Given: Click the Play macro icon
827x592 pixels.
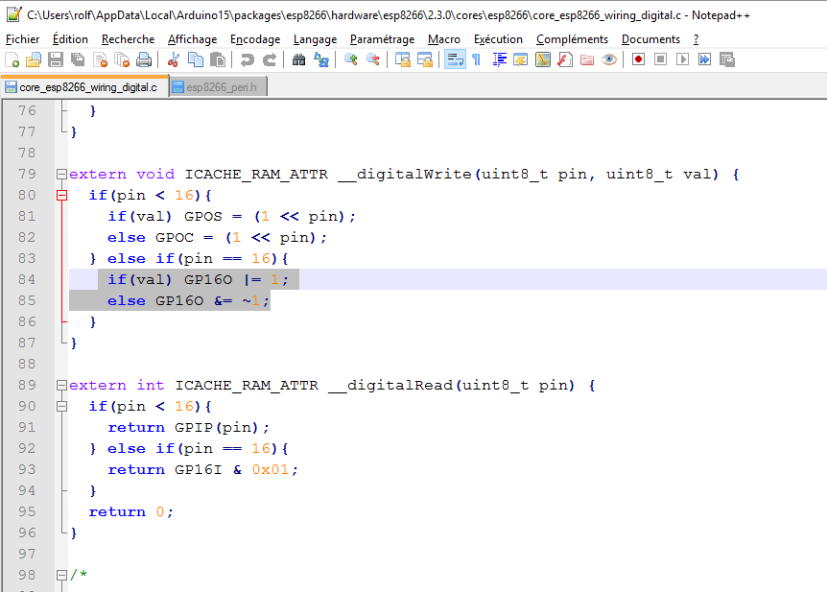Looking at the screenshot, I should click(x=682, y=59).
